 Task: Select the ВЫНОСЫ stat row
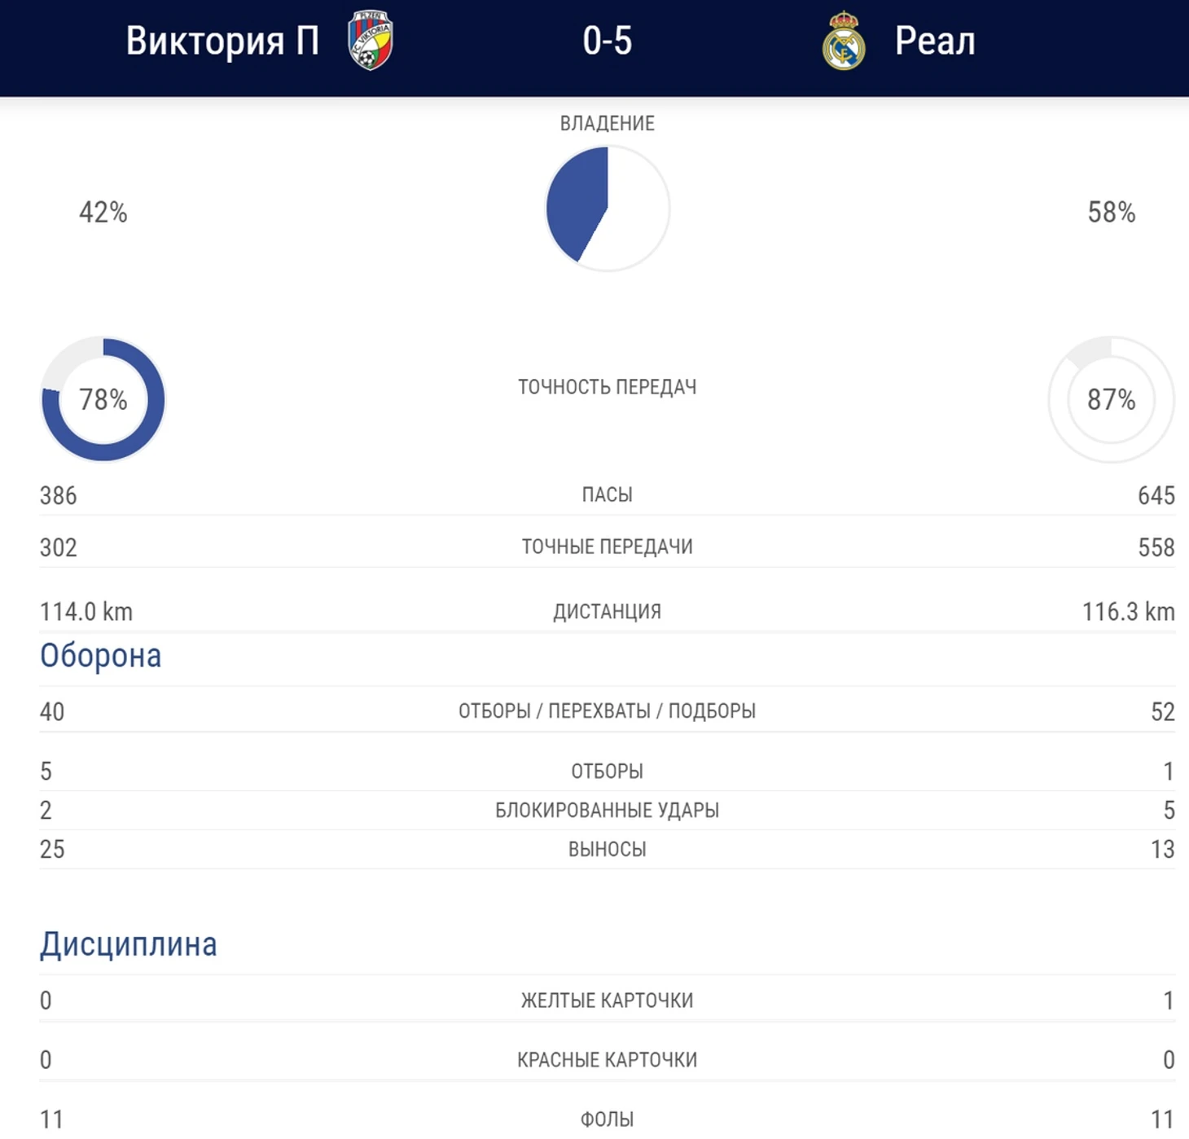point(608,849)
